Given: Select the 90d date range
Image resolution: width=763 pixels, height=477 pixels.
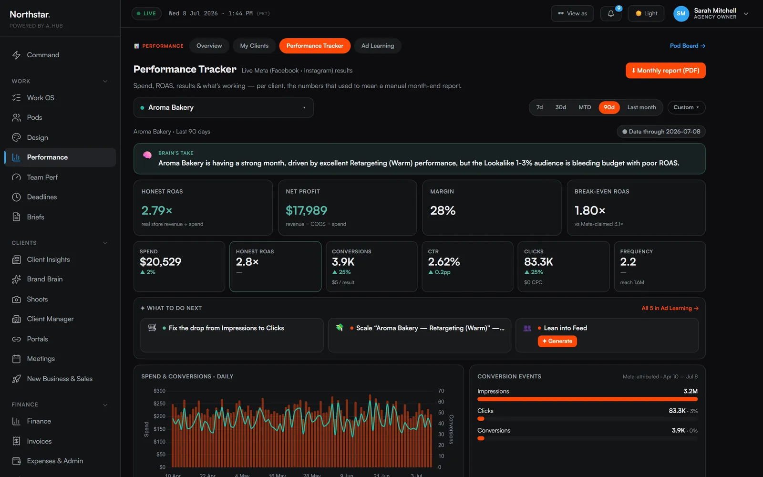Looking at the screenshot, I should point(609,107).
